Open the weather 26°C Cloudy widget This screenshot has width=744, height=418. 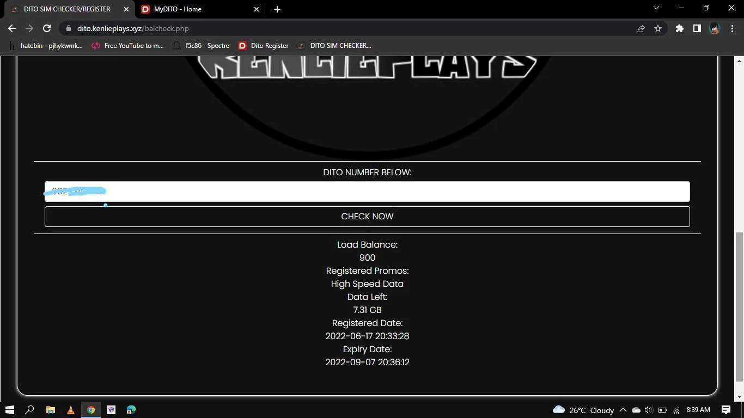[x=583, y=410]
